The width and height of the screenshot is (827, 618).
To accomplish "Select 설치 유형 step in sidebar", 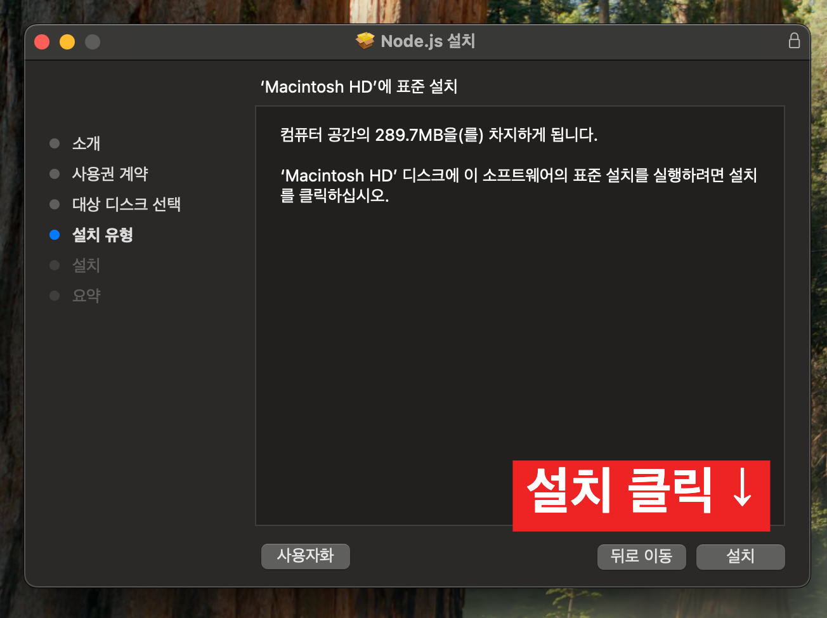I will pyautogui.click(x=103, y=235).
